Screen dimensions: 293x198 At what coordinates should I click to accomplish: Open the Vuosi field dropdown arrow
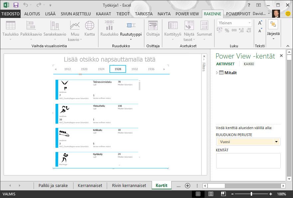(x=276, y=142)
